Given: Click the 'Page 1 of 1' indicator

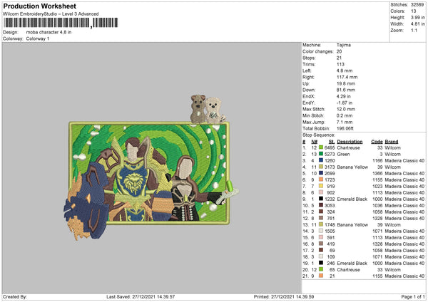Looking at the screenshot, I should pos(413,297).
